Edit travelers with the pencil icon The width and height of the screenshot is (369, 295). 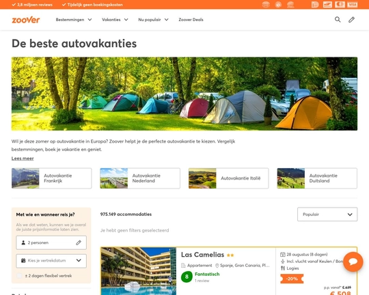79,242
